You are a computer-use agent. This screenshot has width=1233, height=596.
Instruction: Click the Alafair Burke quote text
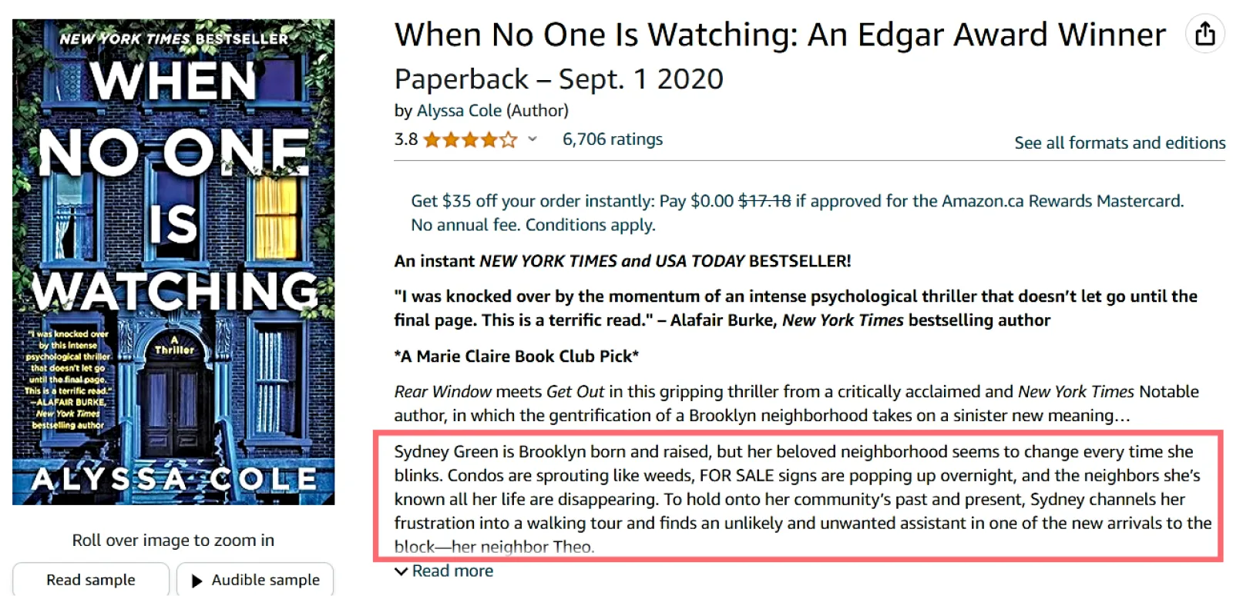coord(795,308)
